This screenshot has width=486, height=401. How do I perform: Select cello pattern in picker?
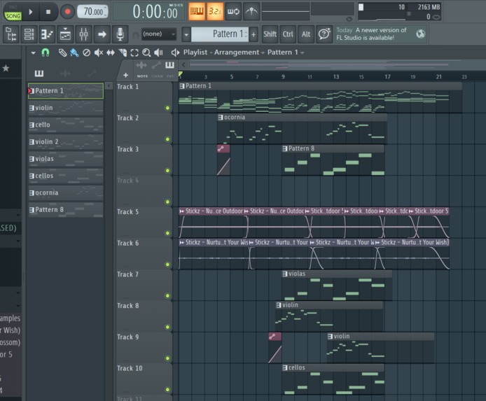pyautogui.click(x=66, y=125)
